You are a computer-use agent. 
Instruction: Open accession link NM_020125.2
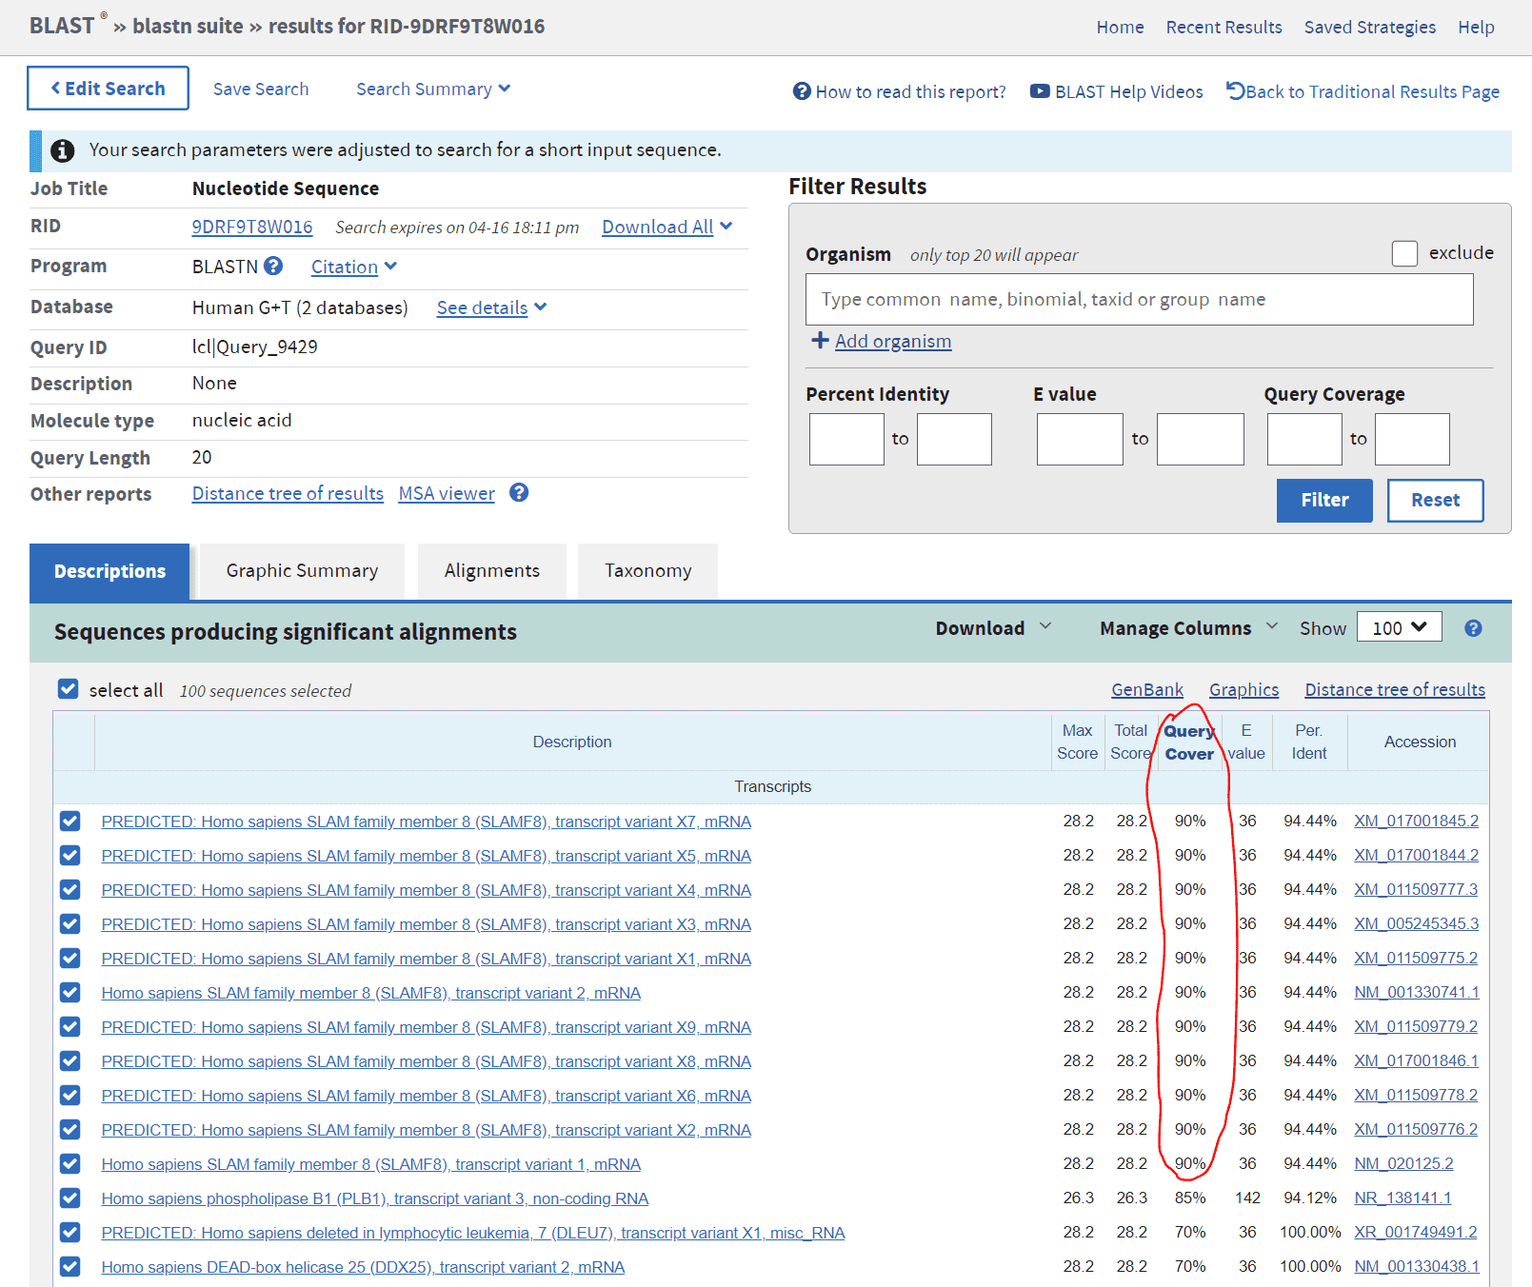coord(1403,1164)
